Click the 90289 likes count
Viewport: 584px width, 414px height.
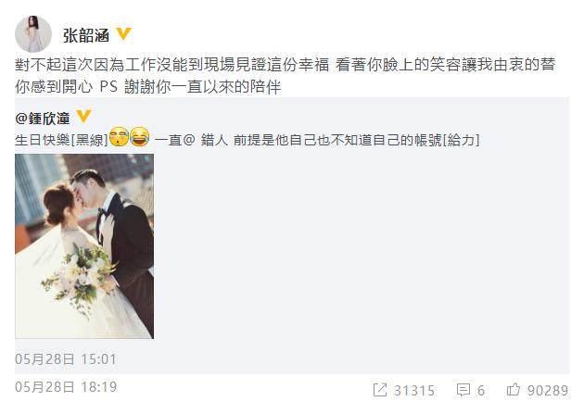coord(548,391)
